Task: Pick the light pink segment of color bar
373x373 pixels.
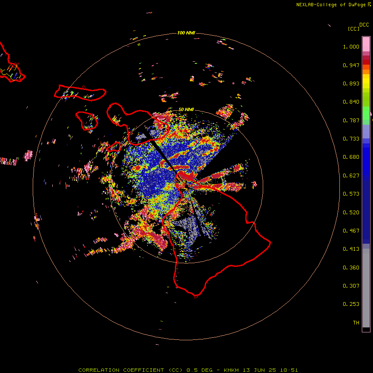Action: (366, 44)
